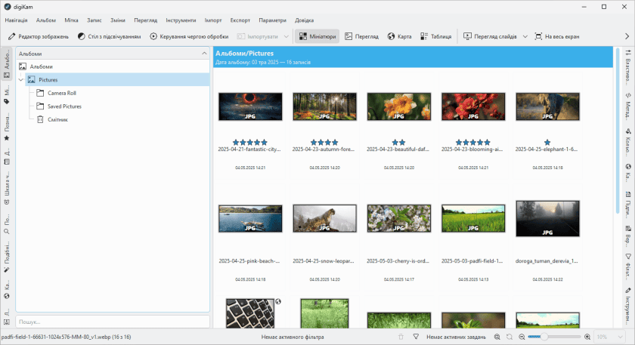Open slideshow dropdown arrow (Перегляд слайдів)

pyautogui.click(x=525, y=36)
